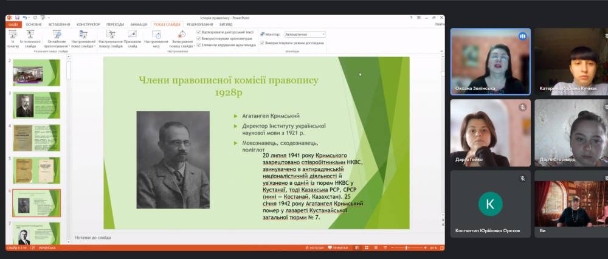The height and width of the screenshot is (259, 608).
Task: Click Notes button in status bar
Action: point(315,248)
